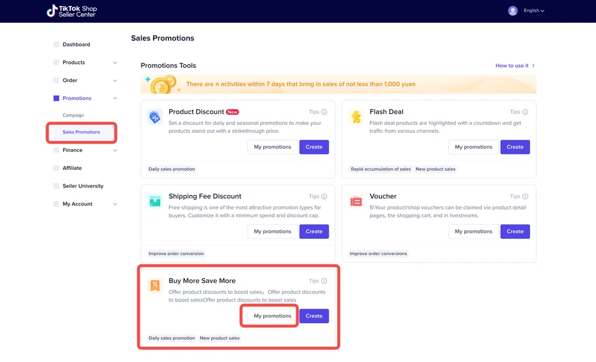
Task: Click Create button for Flash Deal
Action: (515, 147)
